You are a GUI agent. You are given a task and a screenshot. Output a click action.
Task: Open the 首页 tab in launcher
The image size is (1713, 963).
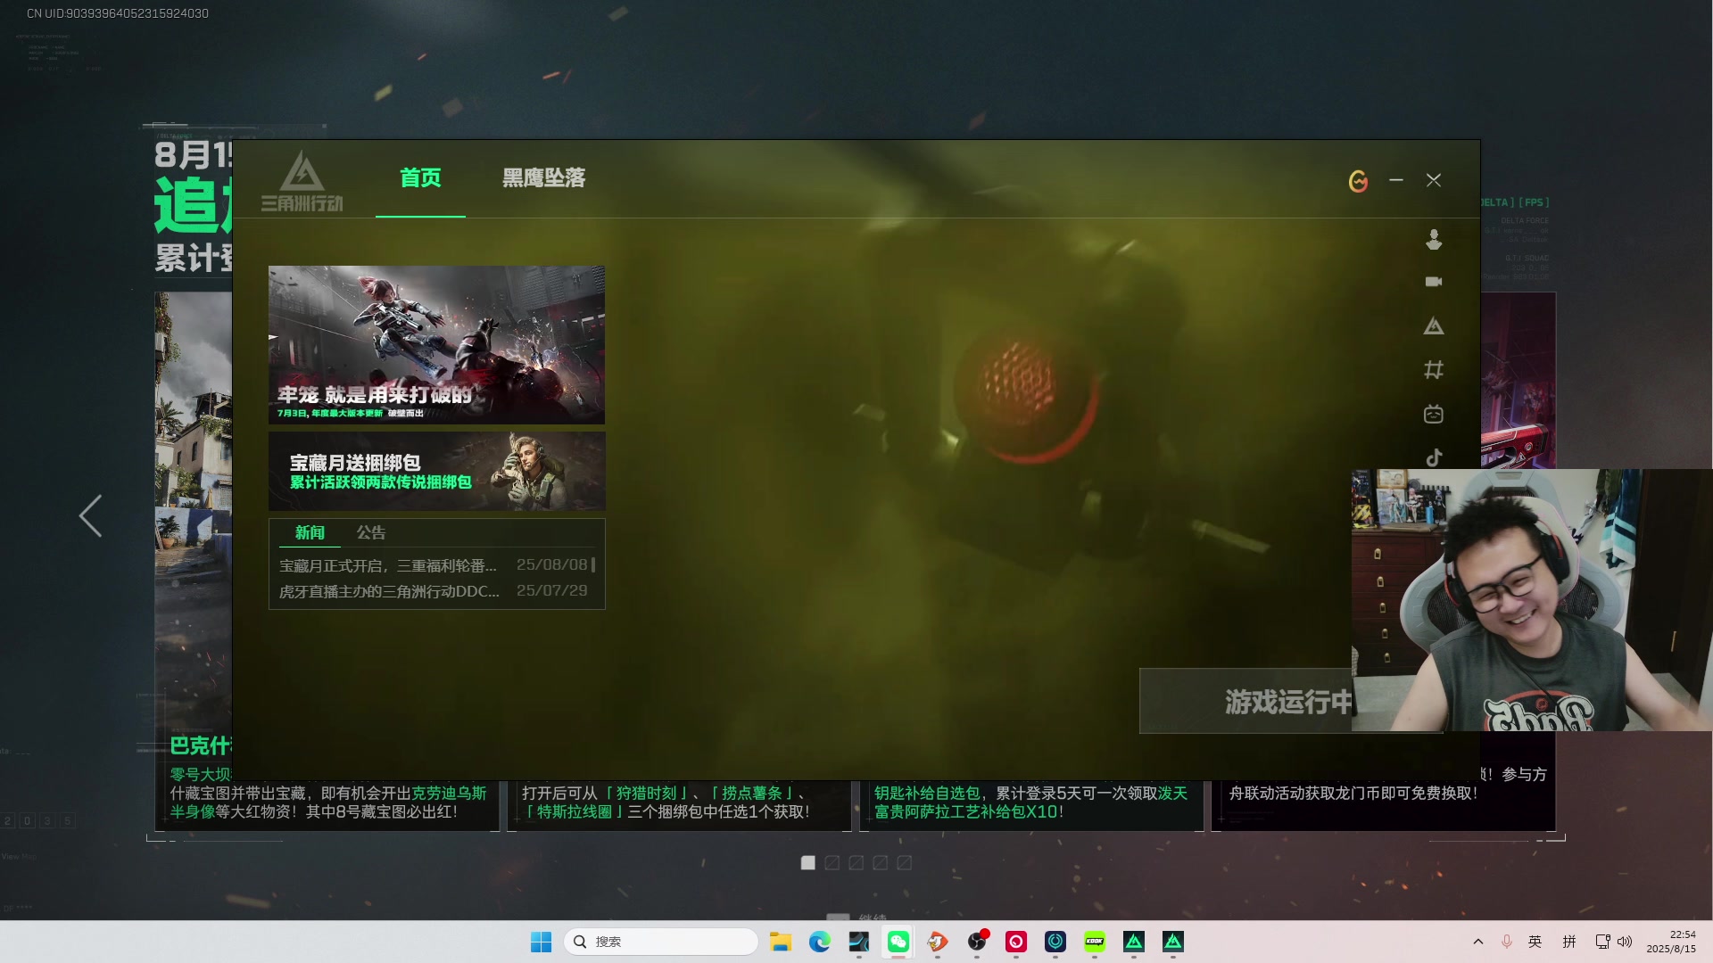coord(420,178)
